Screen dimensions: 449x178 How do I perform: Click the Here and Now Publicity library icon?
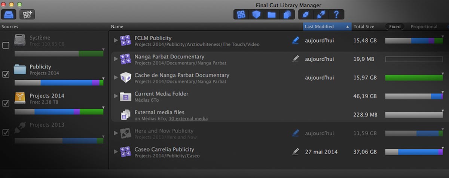click(x=125, y=133)
